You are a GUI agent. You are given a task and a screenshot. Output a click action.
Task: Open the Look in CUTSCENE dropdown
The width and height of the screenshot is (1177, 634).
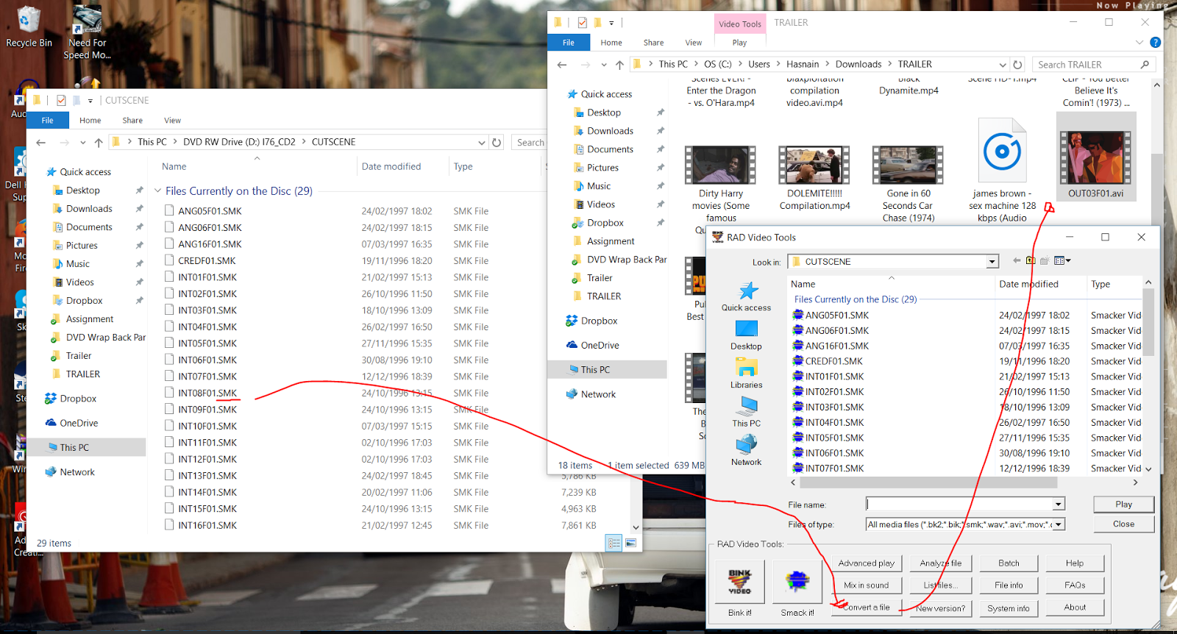(x=992, y=262)
